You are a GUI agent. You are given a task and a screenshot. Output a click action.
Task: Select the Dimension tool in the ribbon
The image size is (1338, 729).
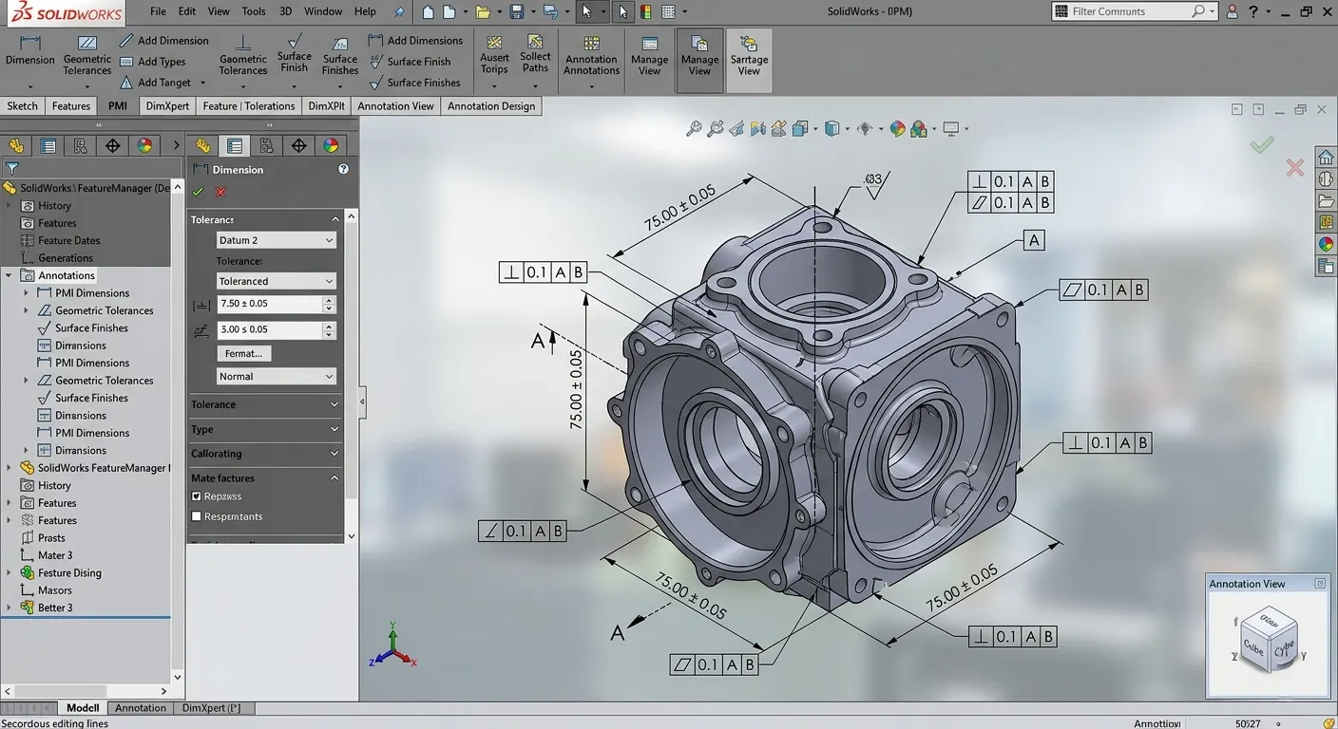[30, 51]
